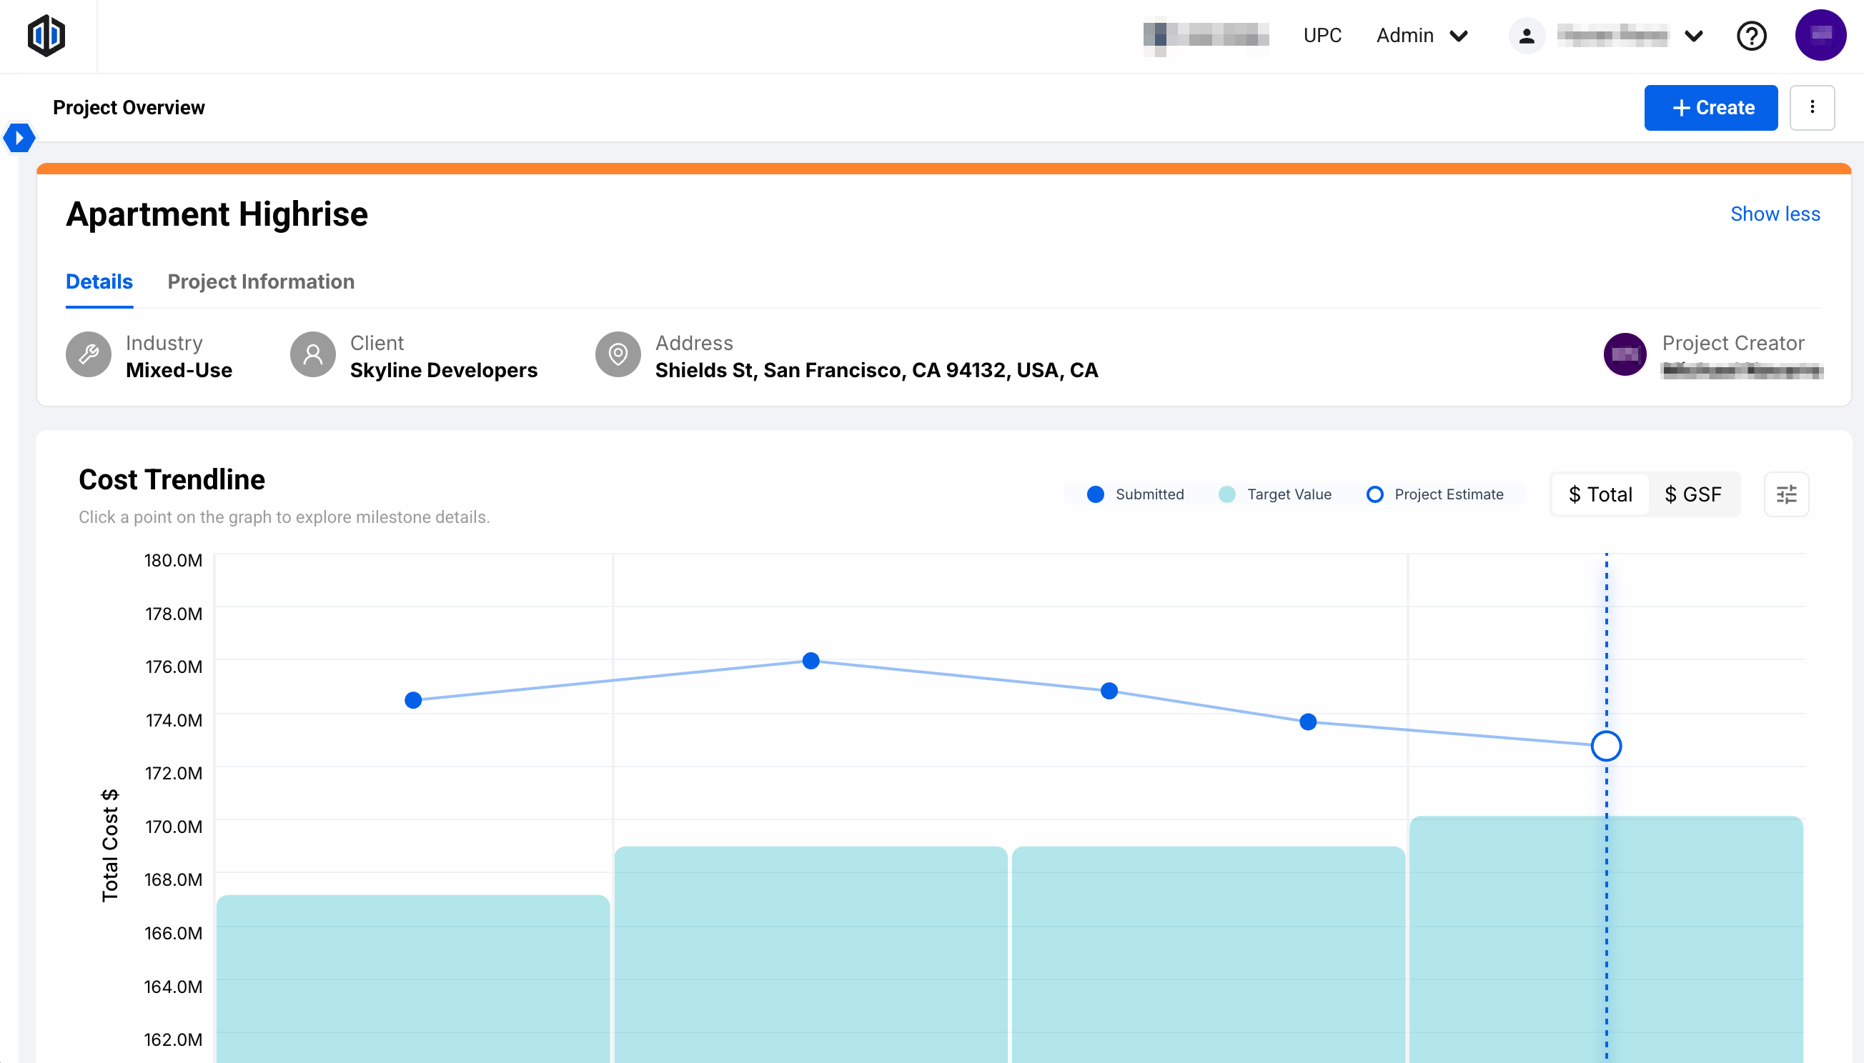1864x1063 pixels.
Task: Click the purple user avatar in header
Action: tap(1820, 35)
